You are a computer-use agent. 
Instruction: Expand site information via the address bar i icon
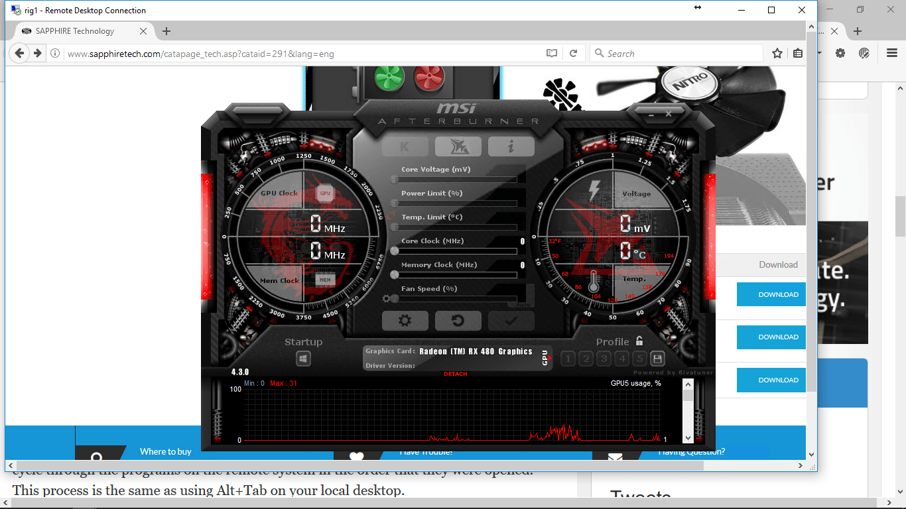(54, 53)
